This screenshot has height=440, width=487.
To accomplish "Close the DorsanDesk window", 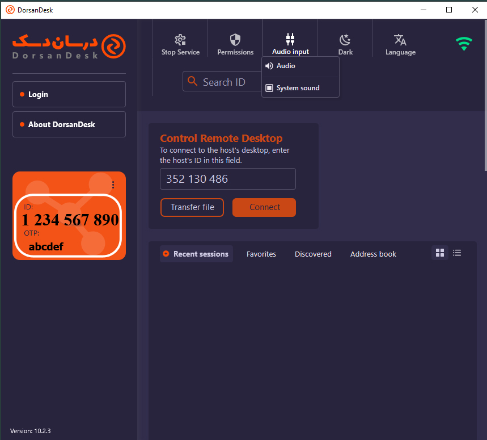I will (x=475, y=10).
